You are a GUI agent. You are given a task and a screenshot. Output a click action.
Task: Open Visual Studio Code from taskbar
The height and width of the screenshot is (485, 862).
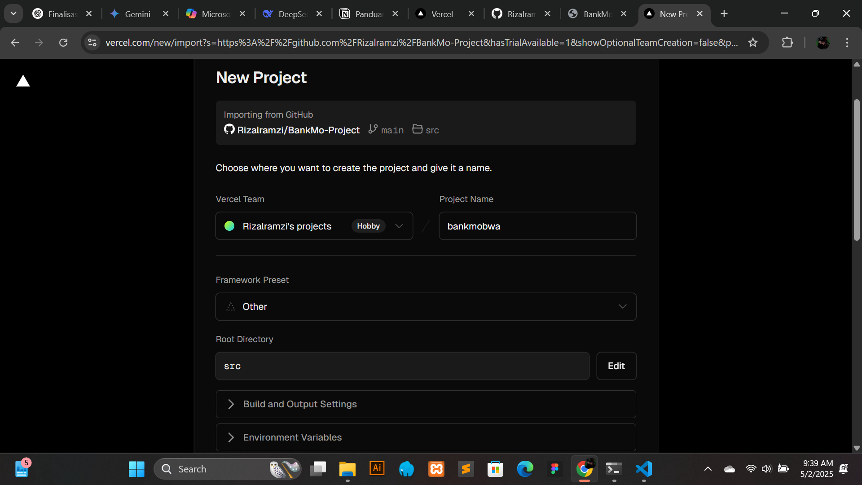pyautogui.click(x=644, y=469)
